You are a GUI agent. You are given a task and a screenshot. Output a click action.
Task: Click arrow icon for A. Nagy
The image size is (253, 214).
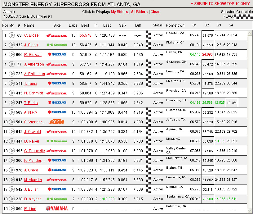coord(11,112)
